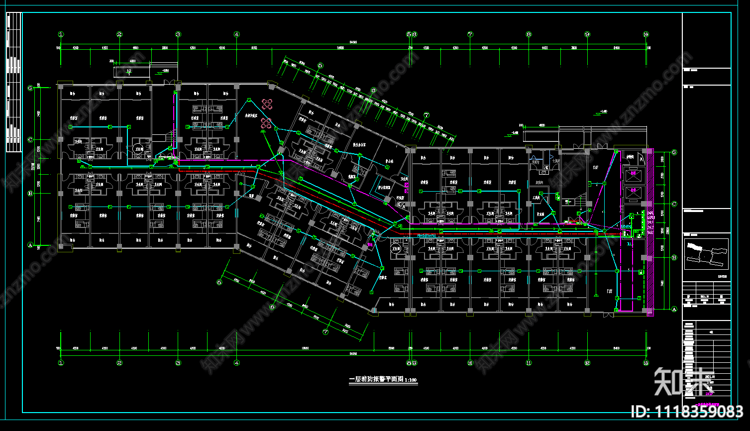Click the revision table in the left border
The width and height of the screenshot is (750, 431).
point(14,82)
